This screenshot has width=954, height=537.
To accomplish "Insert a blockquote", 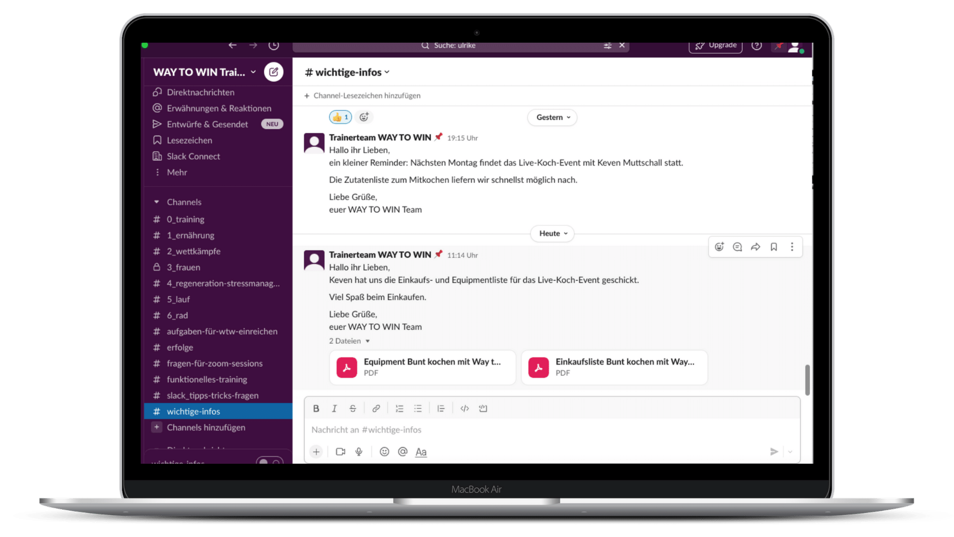I will pos(441,409).
